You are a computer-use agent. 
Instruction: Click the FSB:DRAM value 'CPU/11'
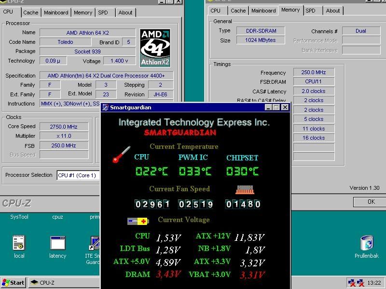point(314,81)
